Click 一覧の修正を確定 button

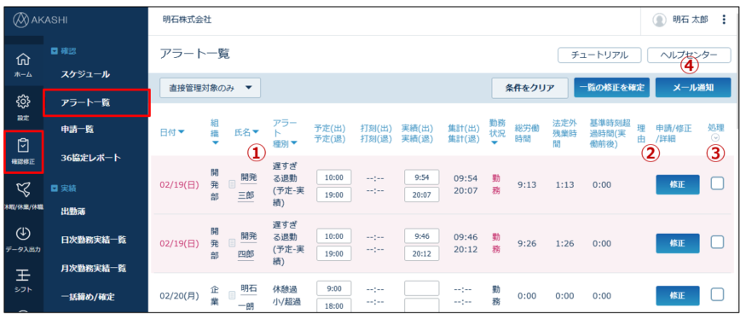coord(612,88)
